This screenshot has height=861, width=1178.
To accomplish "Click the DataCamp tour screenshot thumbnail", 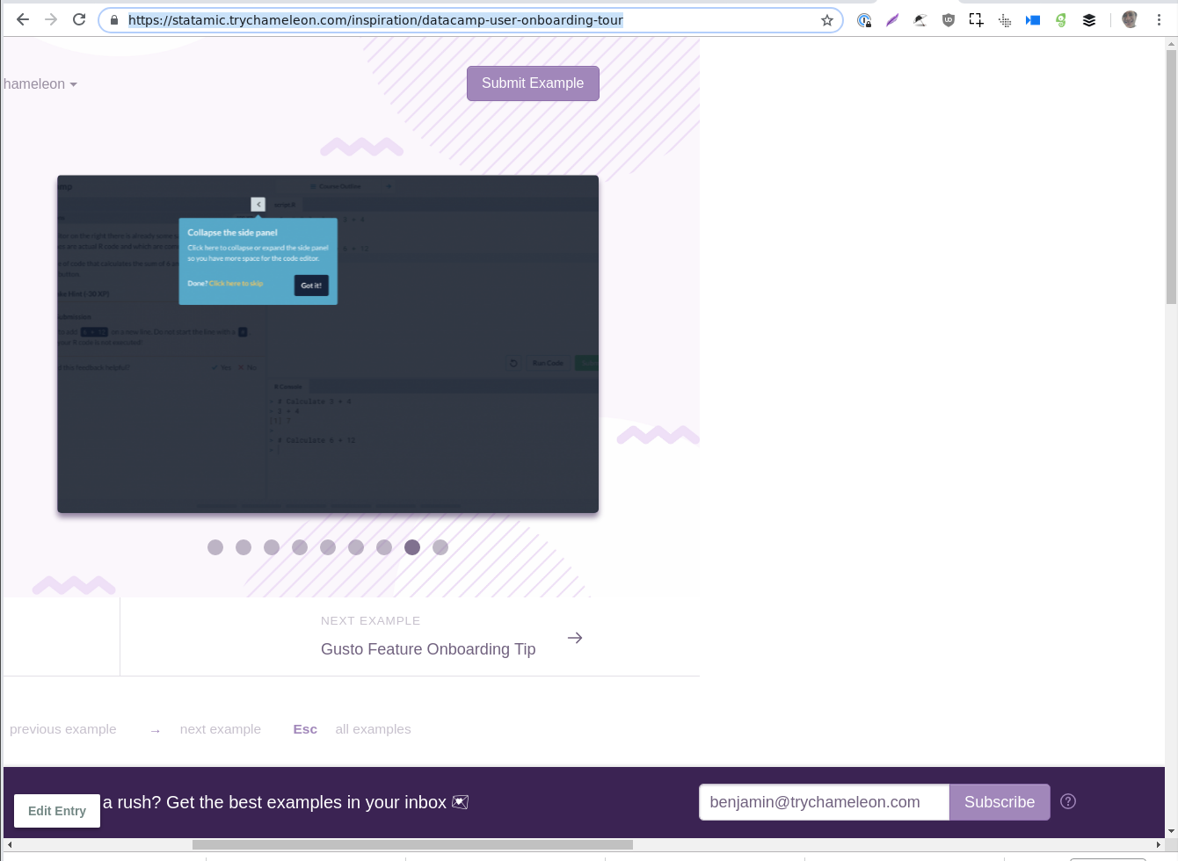I will pos(328,344).
